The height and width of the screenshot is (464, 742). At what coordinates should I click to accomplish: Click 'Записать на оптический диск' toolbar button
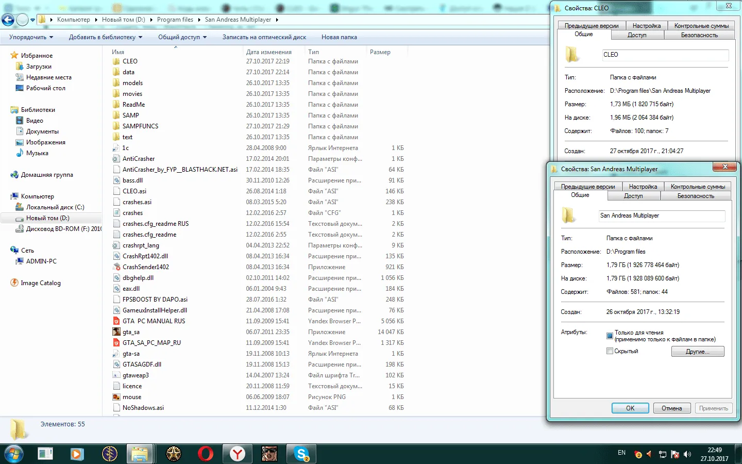[x=264, y=37]
